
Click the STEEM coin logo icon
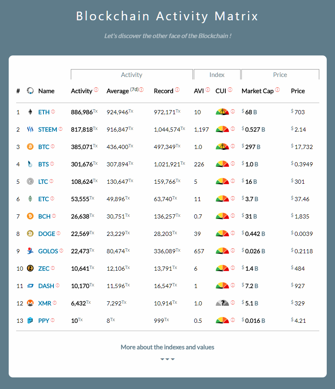click(x=30, y=129)
